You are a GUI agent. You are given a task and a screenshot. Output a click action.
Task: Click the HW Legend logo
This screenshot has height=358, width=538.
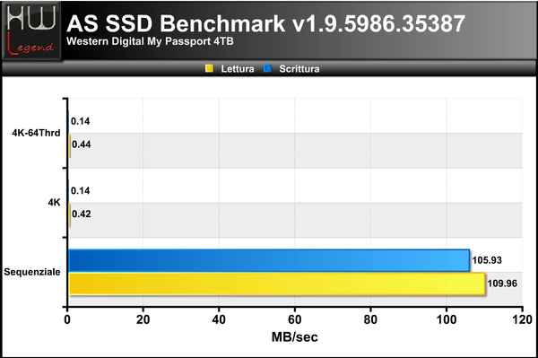coord(31,31)
